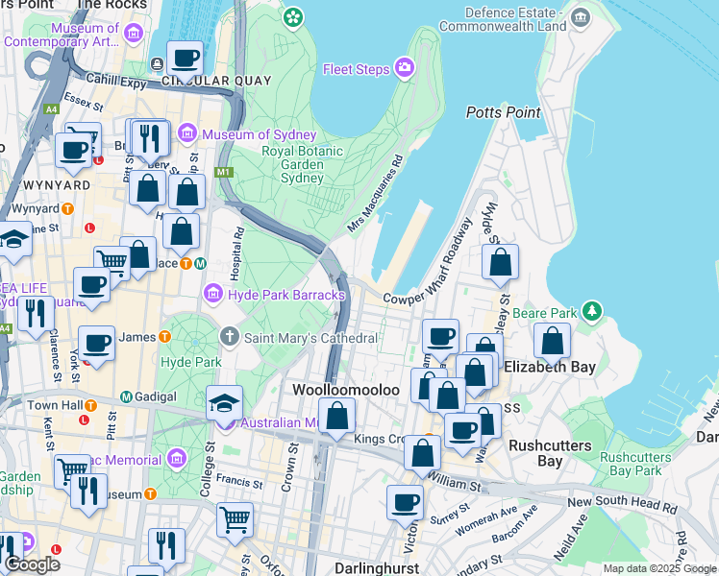Viewport: 719px width, 576px height.
Task: Click the Beare Park tree icon
Action: point(592,311)
